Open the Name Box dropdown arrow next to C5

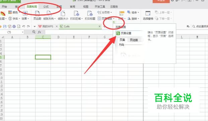(x=22, y=32)
